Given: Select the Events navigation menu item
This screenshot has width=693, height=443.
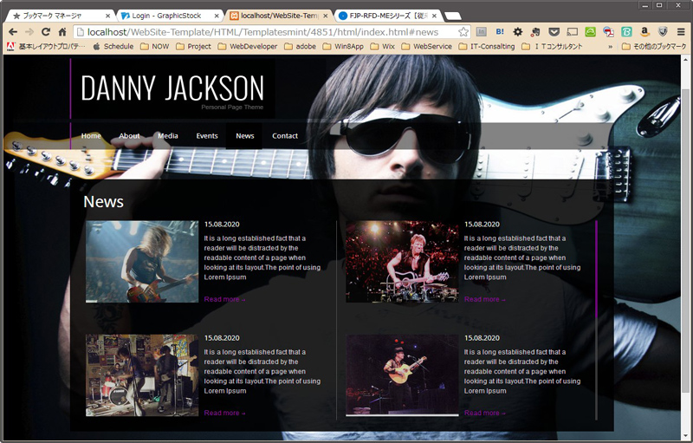Looking at the screenshot, I should [206, 136].
